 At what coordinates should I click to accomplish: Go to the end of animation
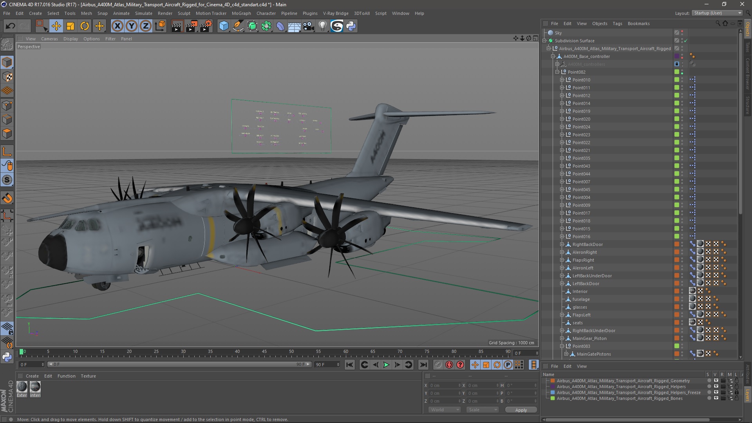click(x=423, y=365)
